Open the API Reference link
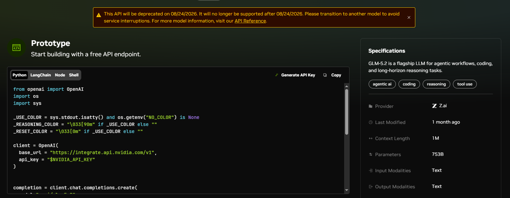The width and height of the screenshot is (510, 198). (x=250, y=21)
